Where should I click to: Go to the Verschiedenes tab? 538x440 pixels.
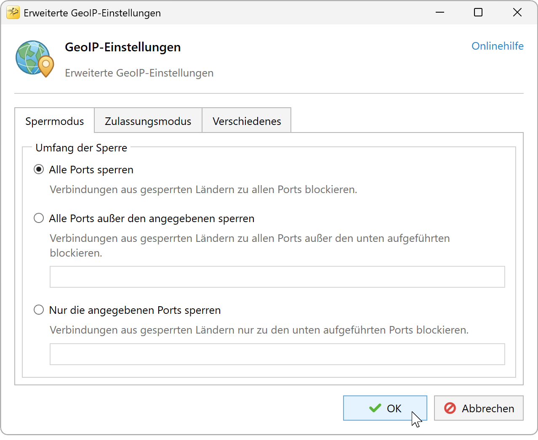click(247, 121)
